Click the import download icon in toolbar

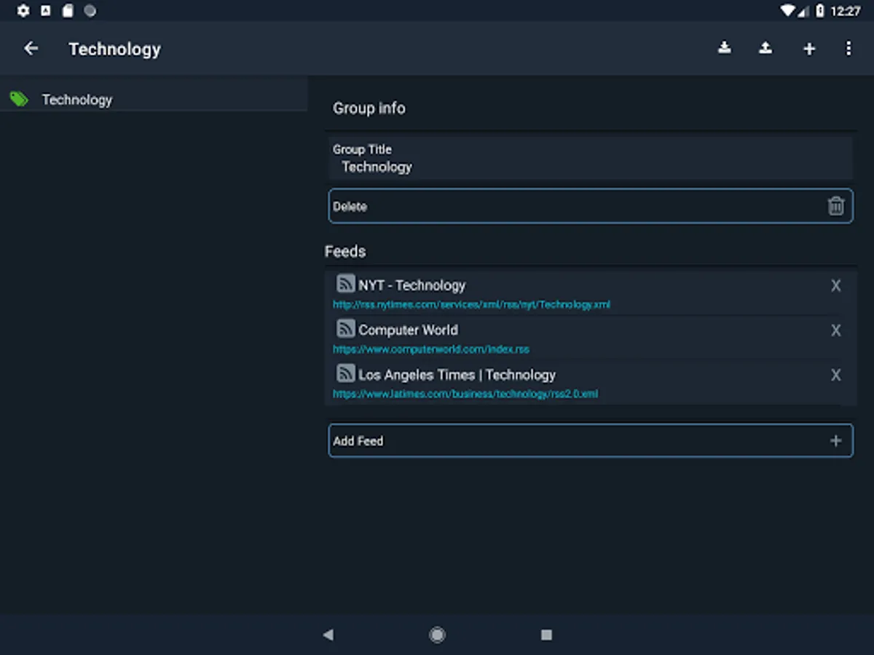[724, 48]
